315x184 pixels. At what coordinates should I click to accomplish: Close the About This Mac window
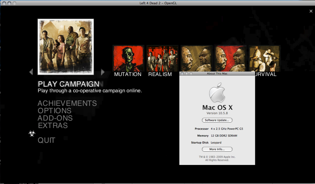click(182, 73)
